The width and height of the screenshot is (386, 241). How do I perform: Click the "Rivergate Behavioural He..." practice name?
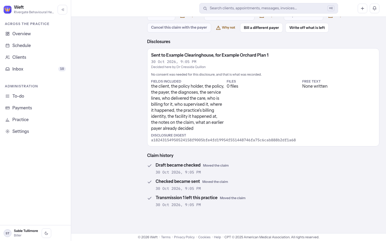pyautogui.click(x=34, y=12)
